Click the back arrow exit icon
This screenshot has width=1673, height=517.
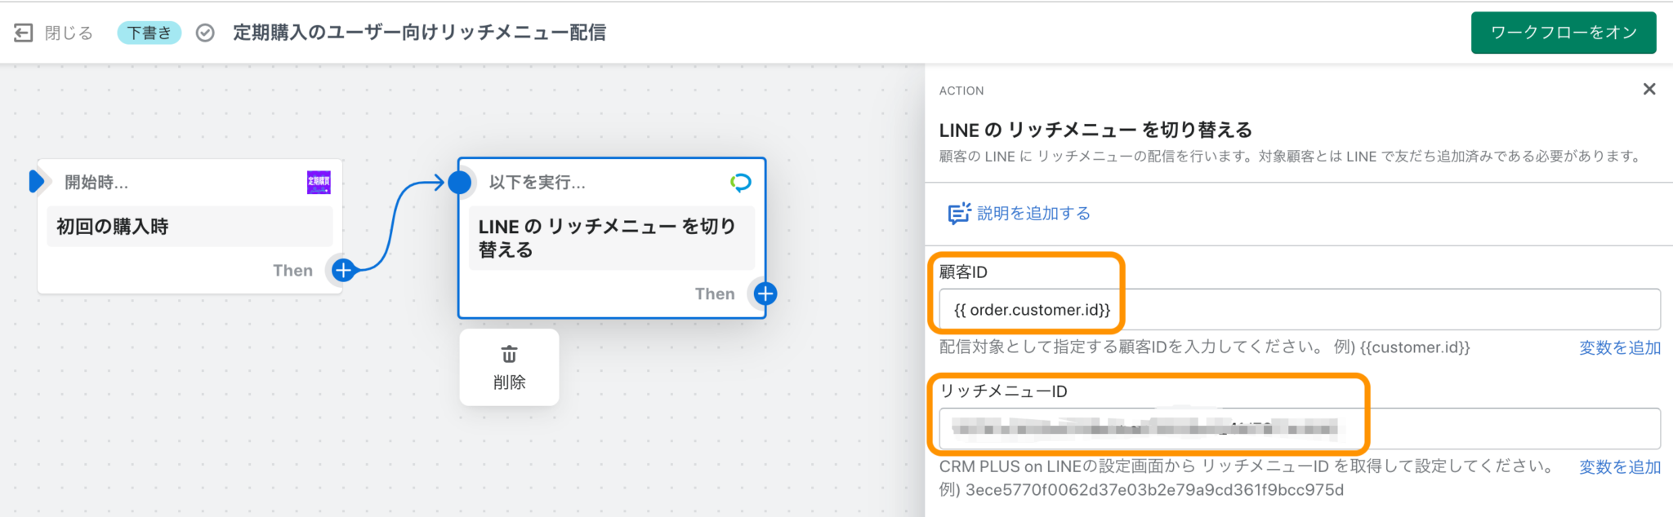click(x=23, y=33)
